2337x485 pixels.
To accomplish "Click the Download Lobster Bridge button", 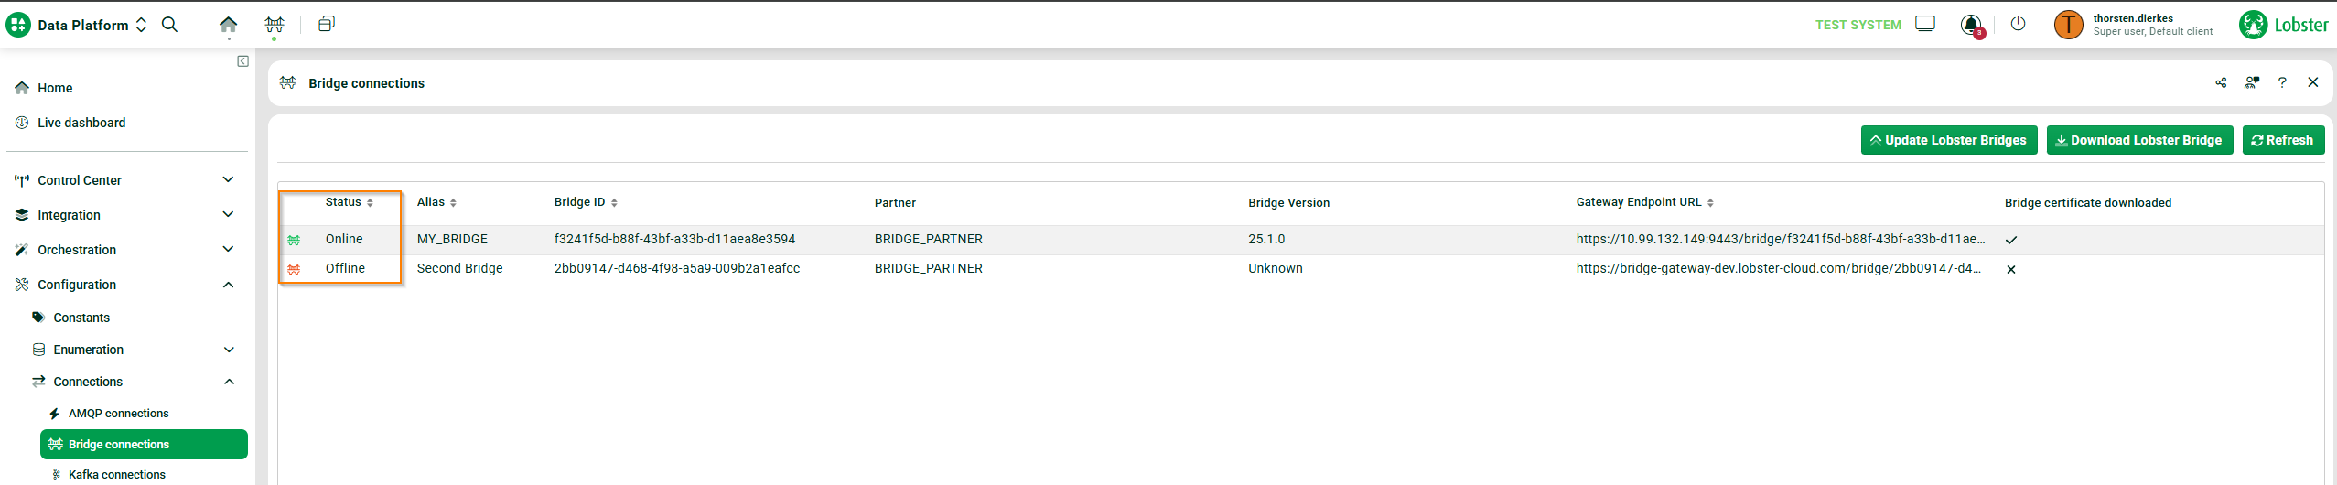I will (x=2138, y=140).
